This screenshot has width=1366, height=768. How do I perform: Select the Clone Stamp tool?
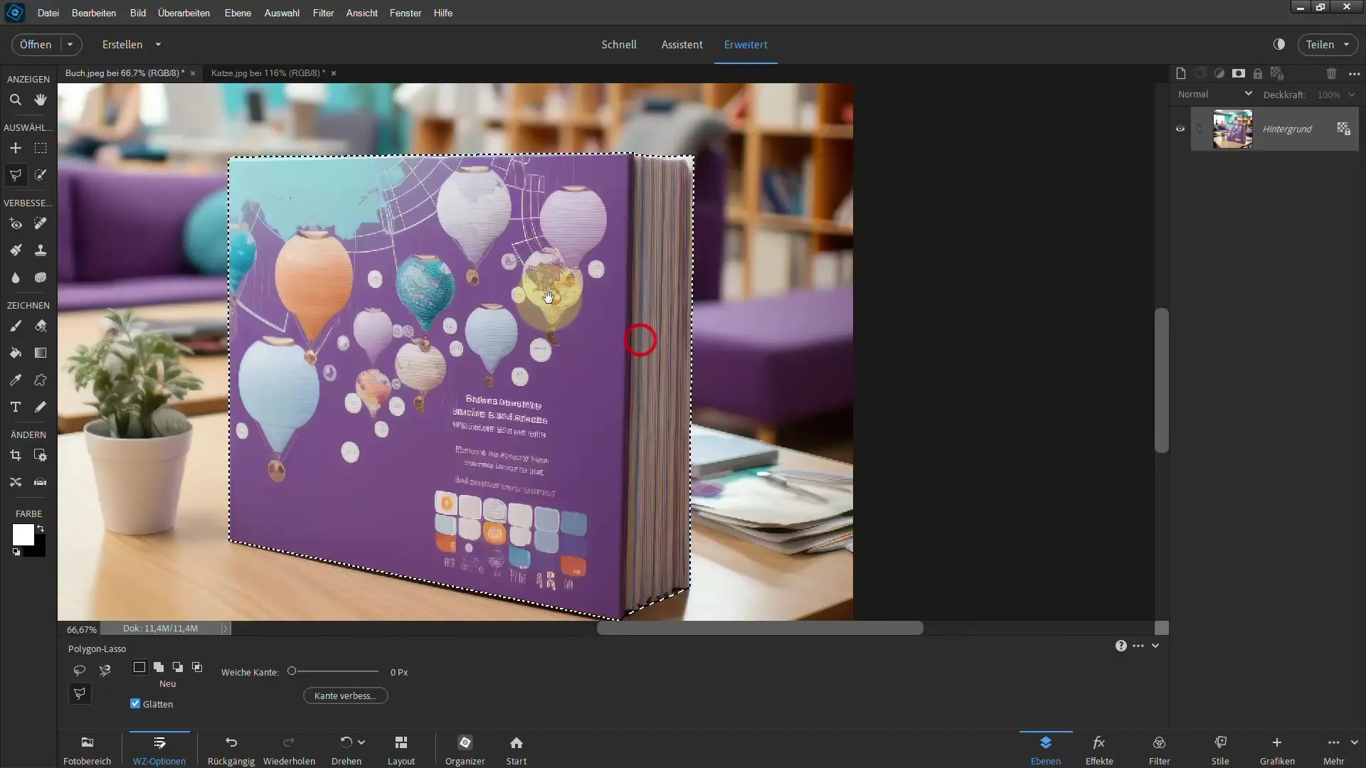pyautogui.click(x=41, y=250)
